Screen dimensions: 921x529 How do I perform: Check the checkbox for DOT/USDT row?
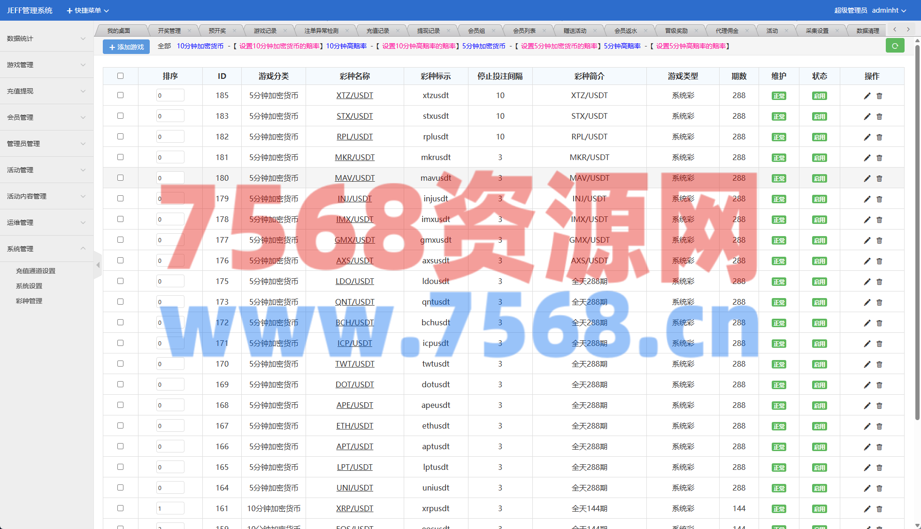coord(120,384)
